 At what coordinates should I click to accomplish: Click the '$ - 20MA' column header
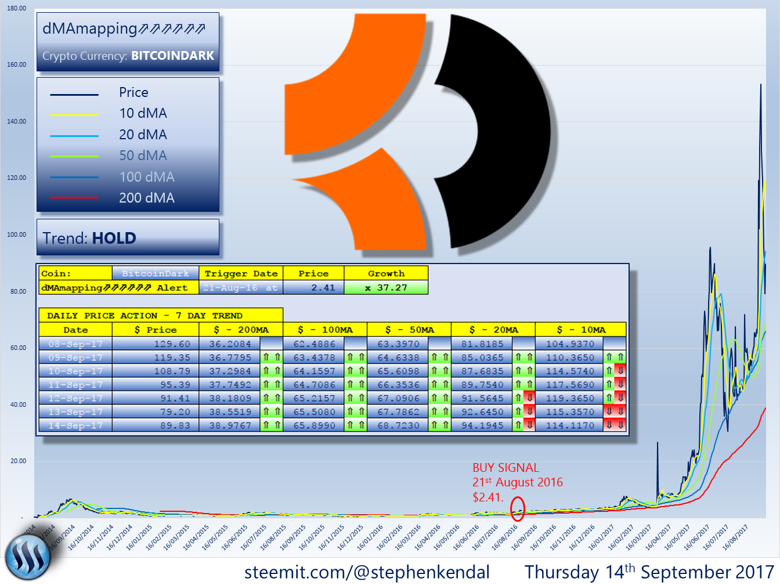pyautogui.click(x=493, y=330)
